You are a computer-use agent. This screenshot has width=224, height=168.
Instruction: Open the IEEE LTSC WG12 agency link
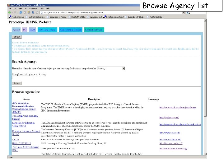point(21,143)
